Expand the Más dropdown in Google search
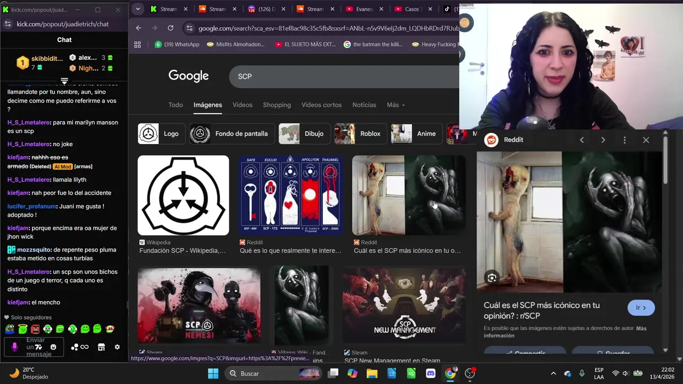 [396, 105]
